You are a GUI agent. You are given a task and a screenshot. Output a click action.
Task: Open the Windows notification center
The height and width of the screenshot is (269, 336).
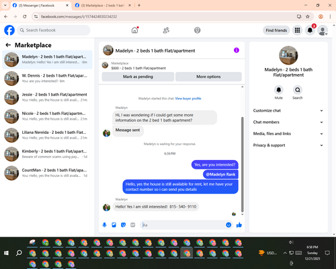327,253
